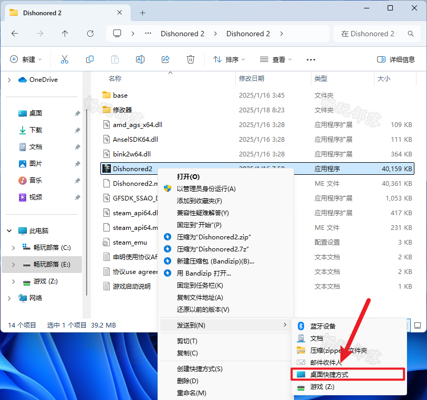Expand the 畅玩部落 (C:) drive node
The image size is (427, 400).
click(x=13, y=248)
